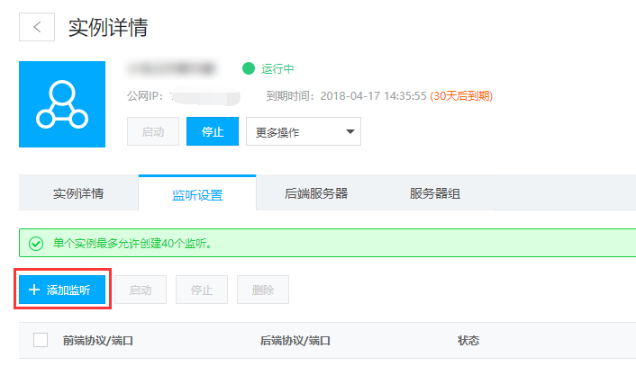636x366 pixels.
Task: Click the 状态 column header
Action: 468,341
